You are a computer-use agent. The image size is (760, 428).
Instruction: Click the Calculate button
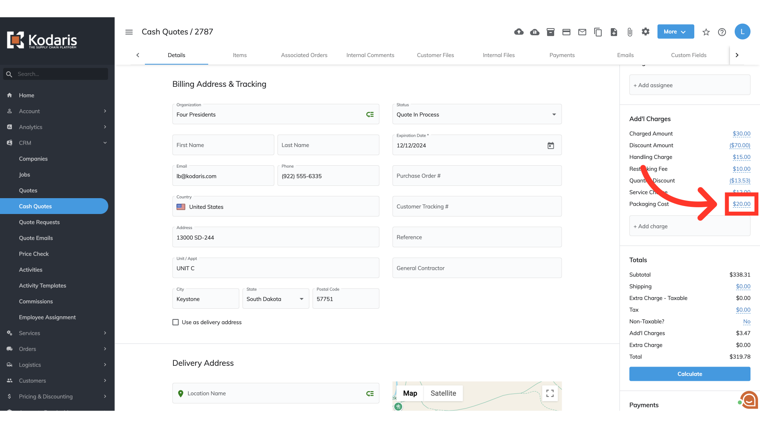689,374
